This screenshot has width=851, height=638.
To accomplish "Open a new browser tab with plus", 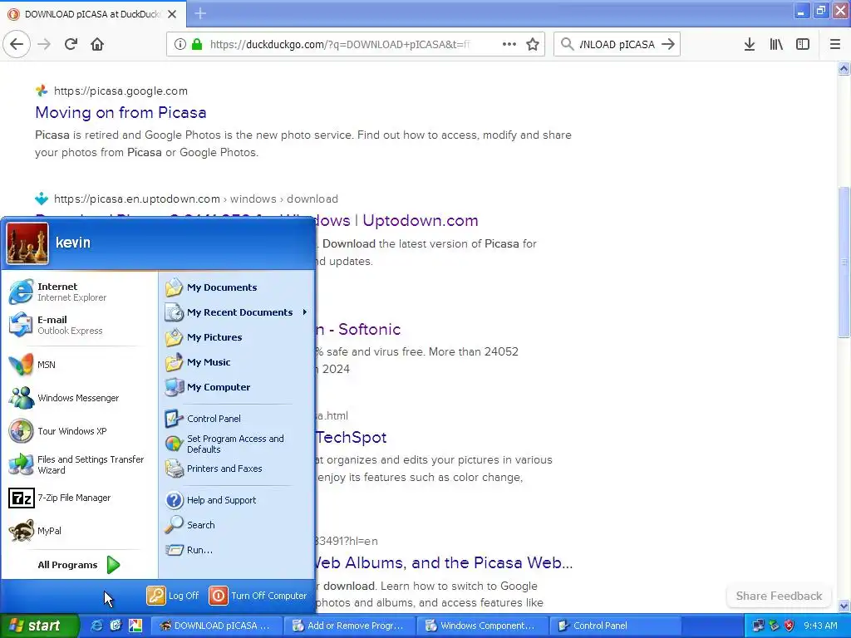I will pos(200,13).
